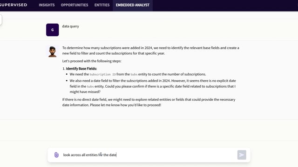This screenshot has width=298, height=167.
Task: Click the 'Subscription ID' code label
Action: pos(102,74)
